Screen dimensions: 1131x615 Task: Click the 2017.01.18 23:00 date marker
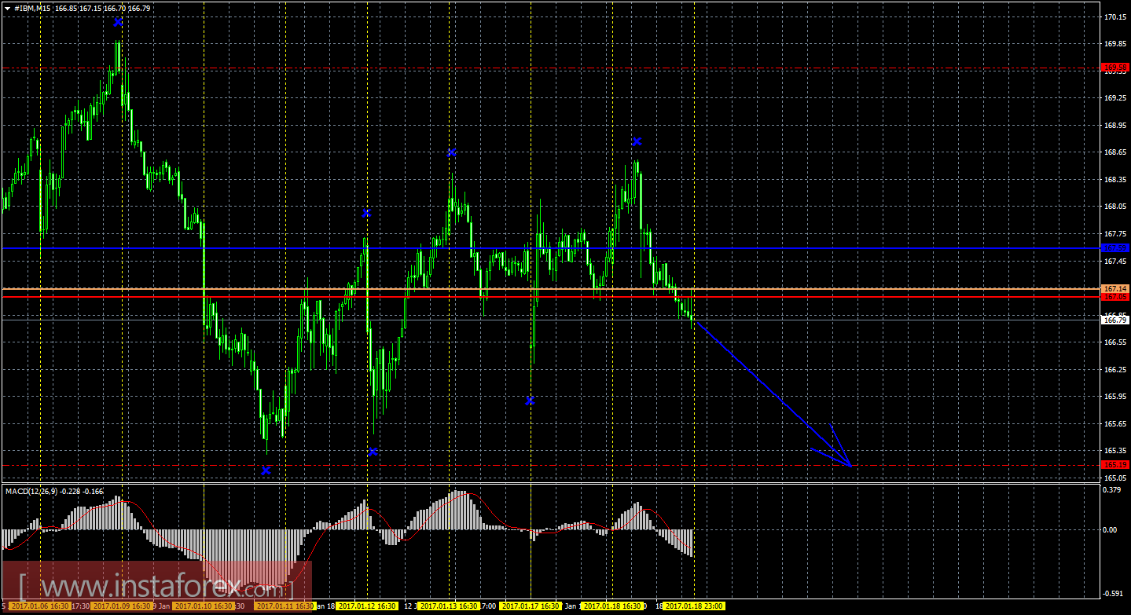click(x=694, y=606)
